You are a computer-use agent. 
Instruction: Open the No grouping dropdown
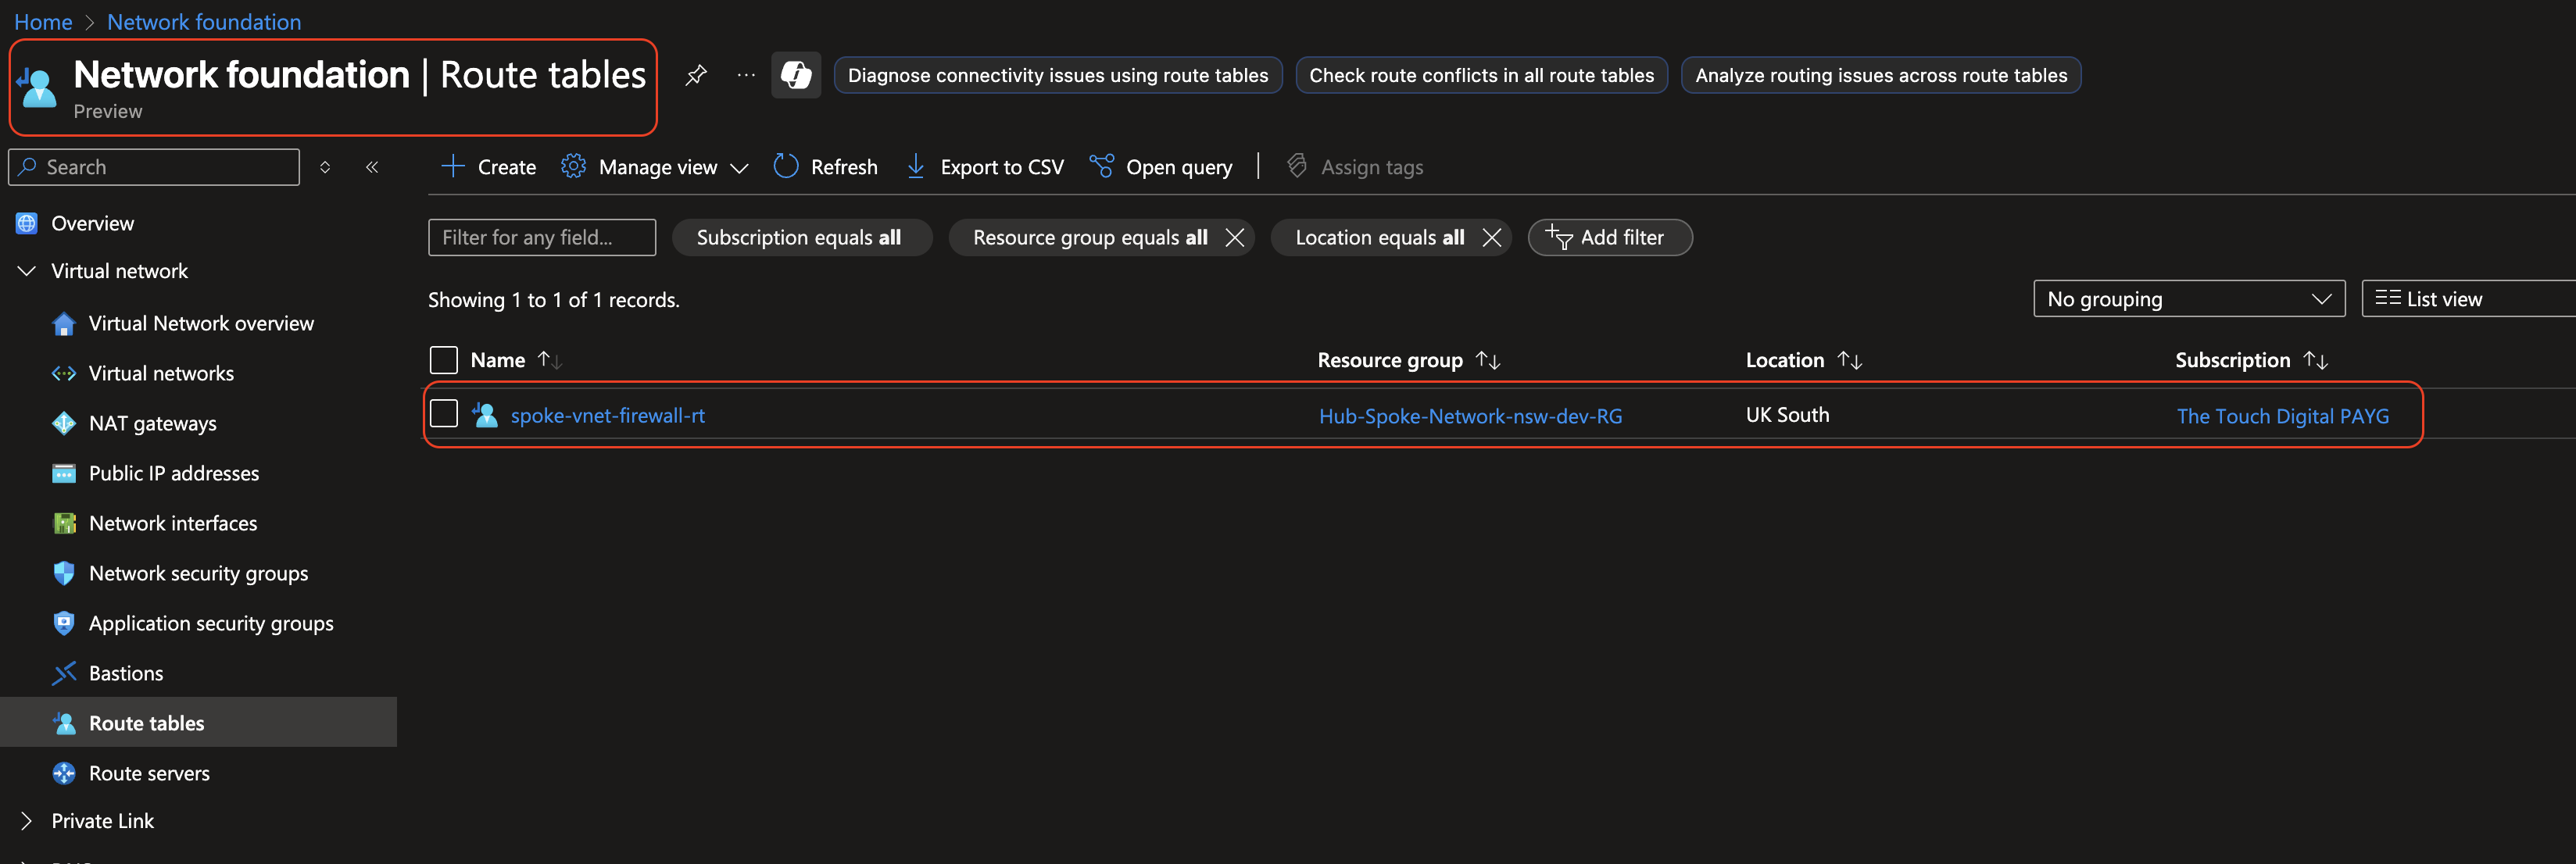click(x=2189, y=298)
